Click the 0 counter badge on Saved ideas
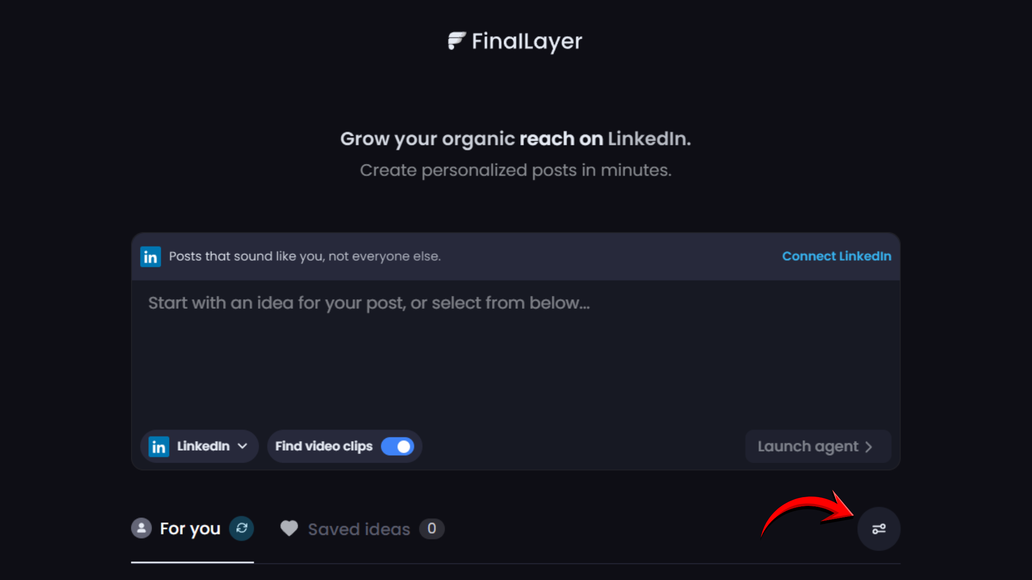Screen dimensions: 1032x580 pos(432,528)
